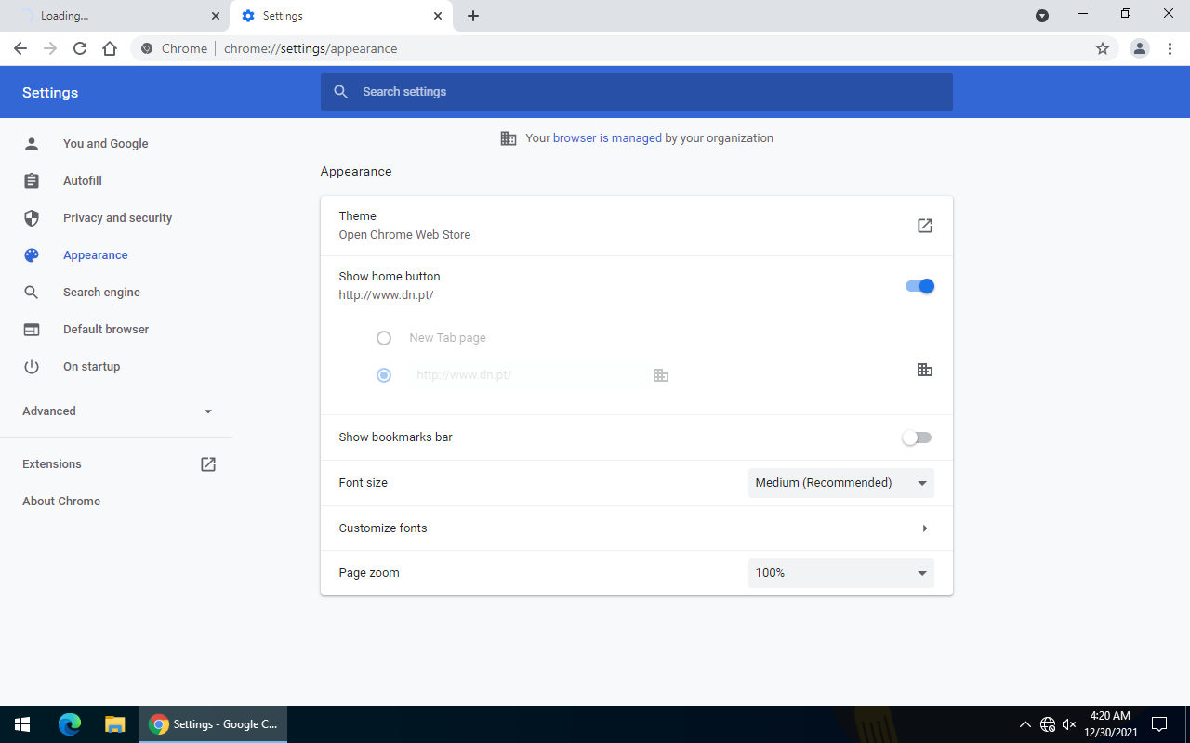Expand the Advanced settings section
Viewport: 1190px width, 743px height.
[117, 411]
